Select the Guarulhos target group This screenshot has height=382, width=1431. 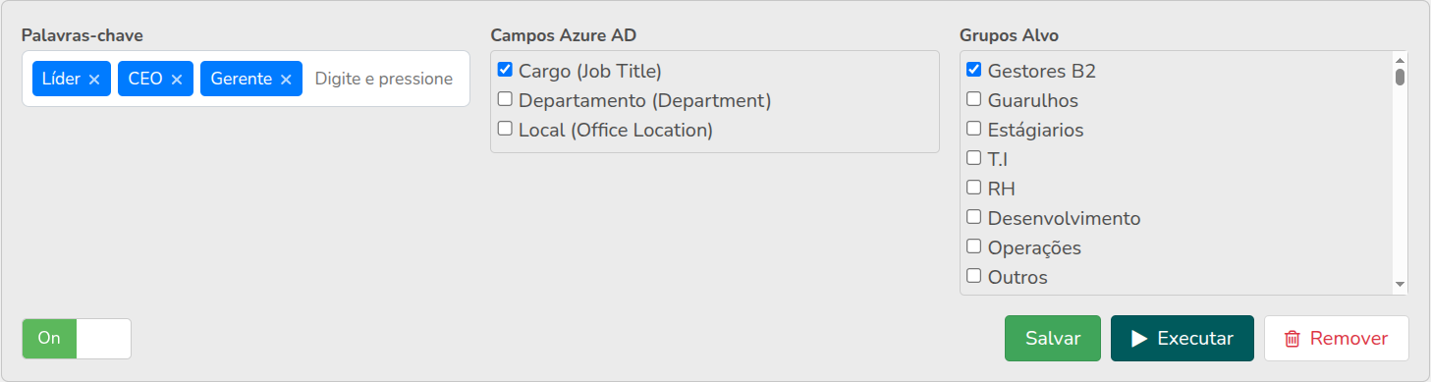point(974,99)
